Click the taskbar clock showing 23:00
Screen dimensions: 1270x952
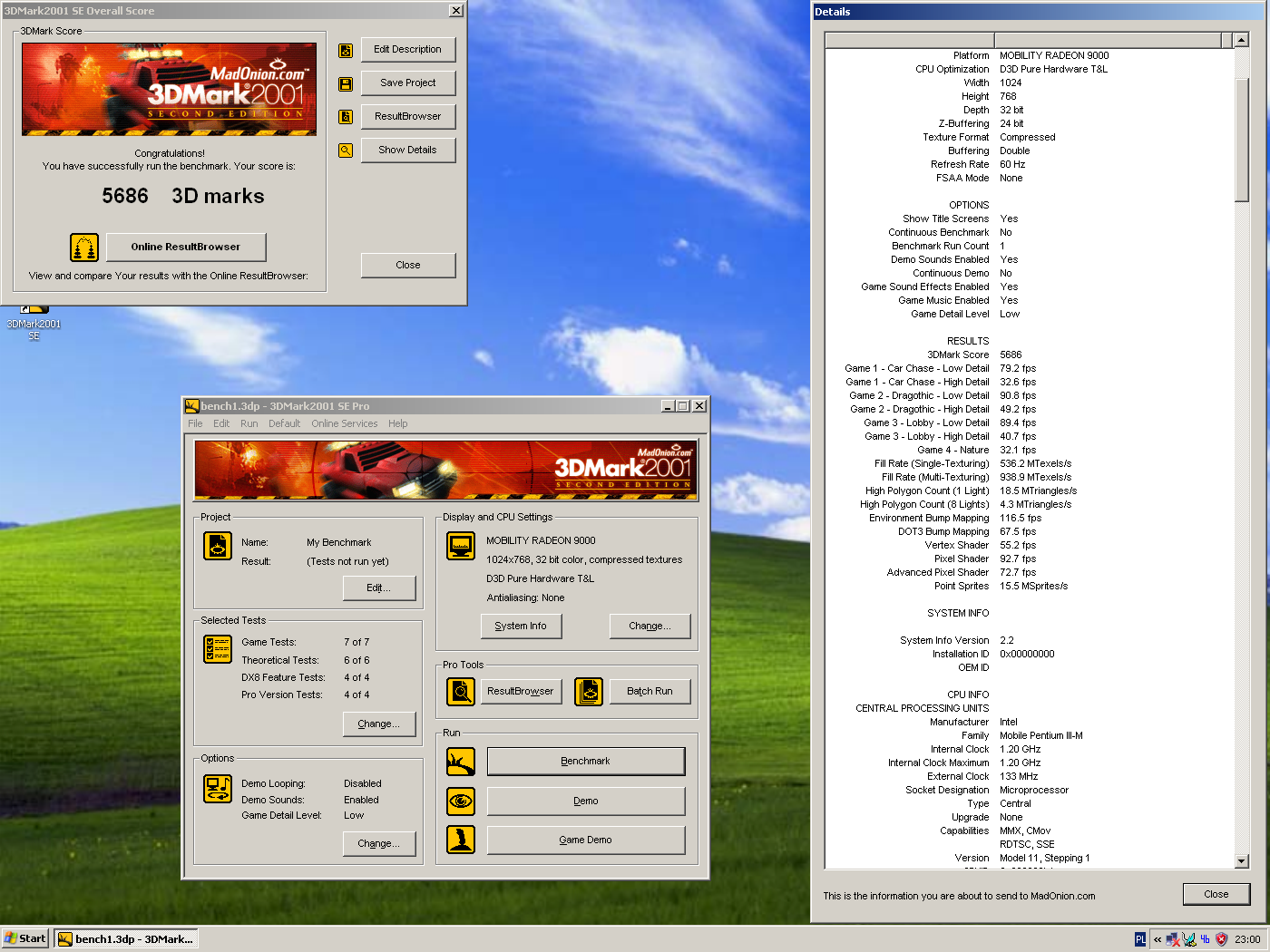pos(1247,939)
